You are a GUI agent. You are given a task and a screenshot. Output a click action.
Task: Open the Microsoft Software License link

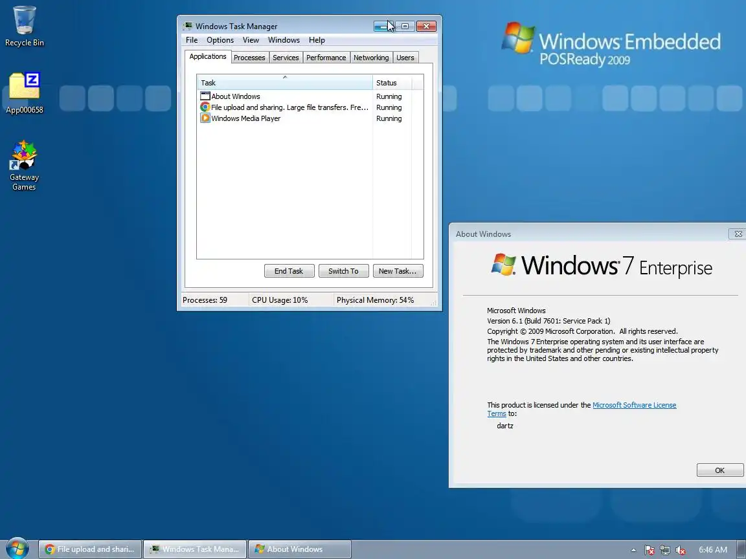(634, 405)
